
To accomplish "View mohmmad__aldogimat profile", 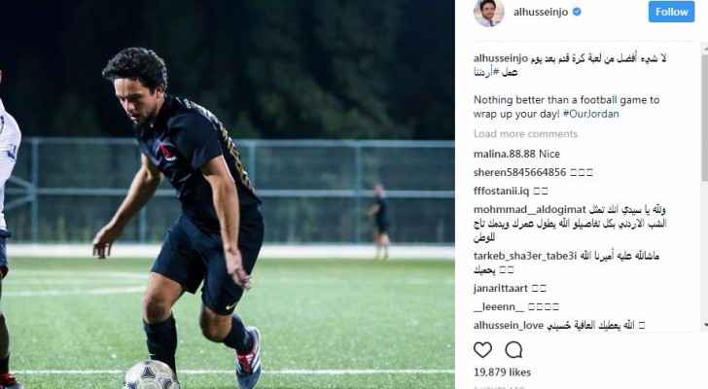I will point(530,210).
